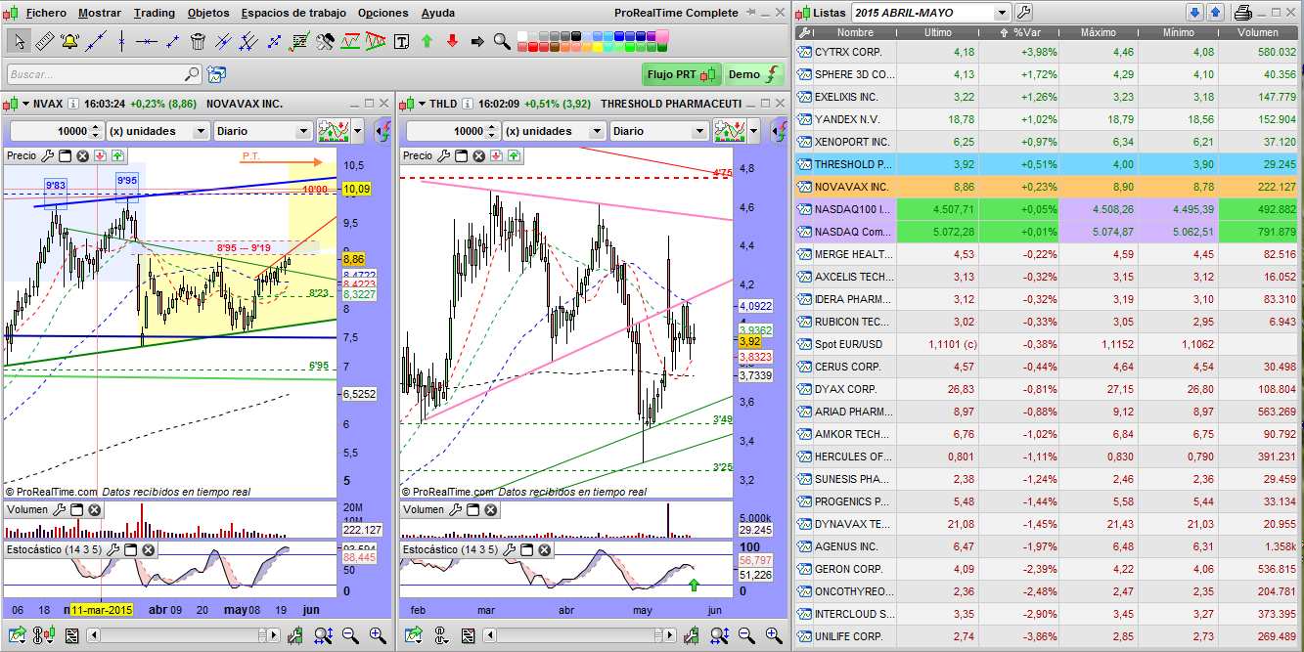Open the alarm bell alert tool
This screenshot has width=1304, height=652.
pos(70,41)
